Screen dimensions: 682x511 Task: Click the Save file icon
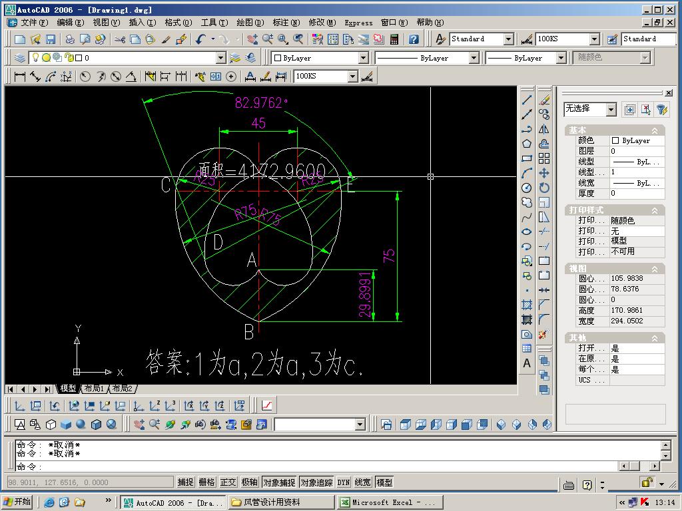51,39
